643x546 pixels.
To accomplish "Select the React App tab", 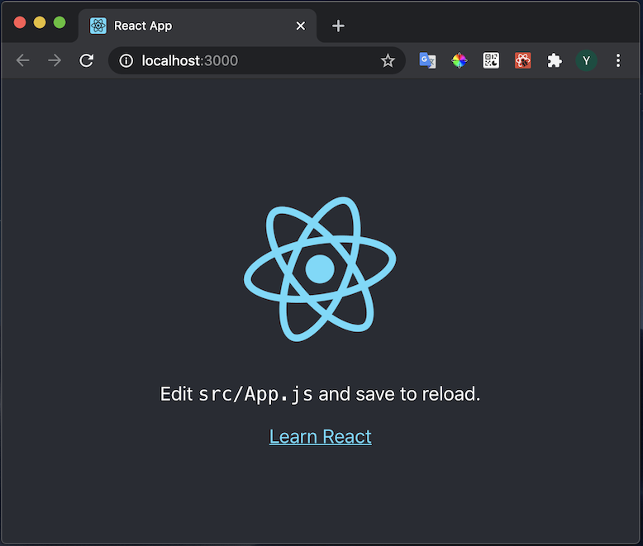I will pyautogui.click(x=197, y=26).
